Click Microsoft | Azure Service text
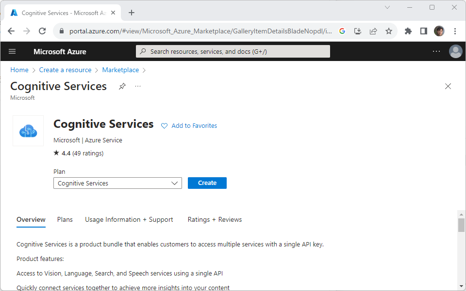The image size is (466, 291). click(x=88, y=140)
